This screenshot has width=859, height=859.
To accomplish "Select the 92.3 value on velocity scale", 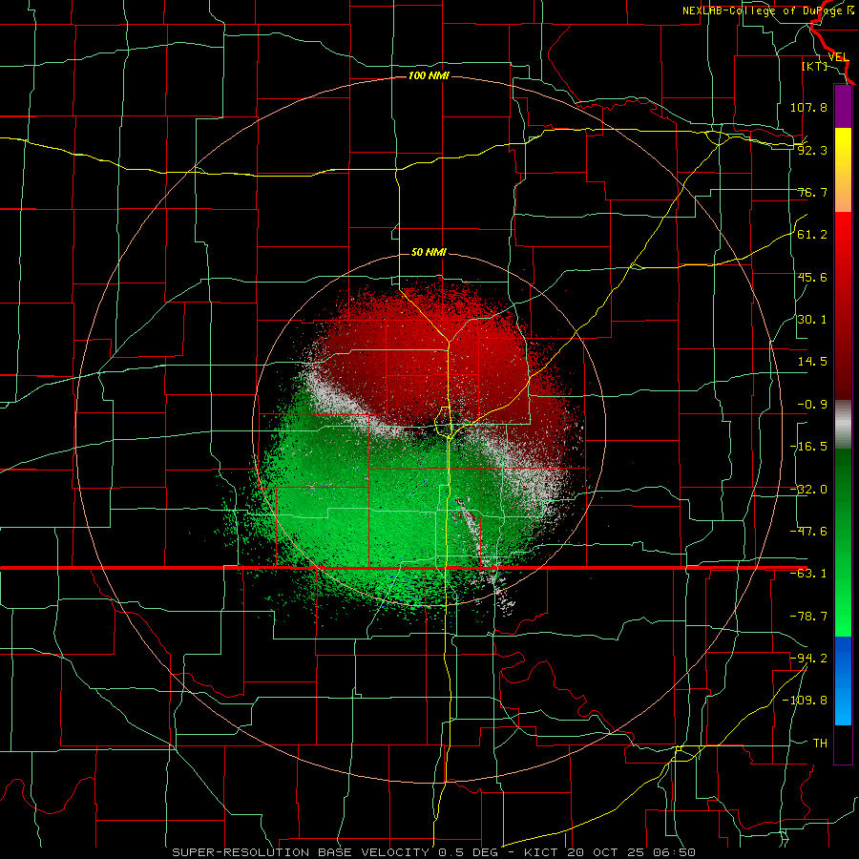I will 812,150.
